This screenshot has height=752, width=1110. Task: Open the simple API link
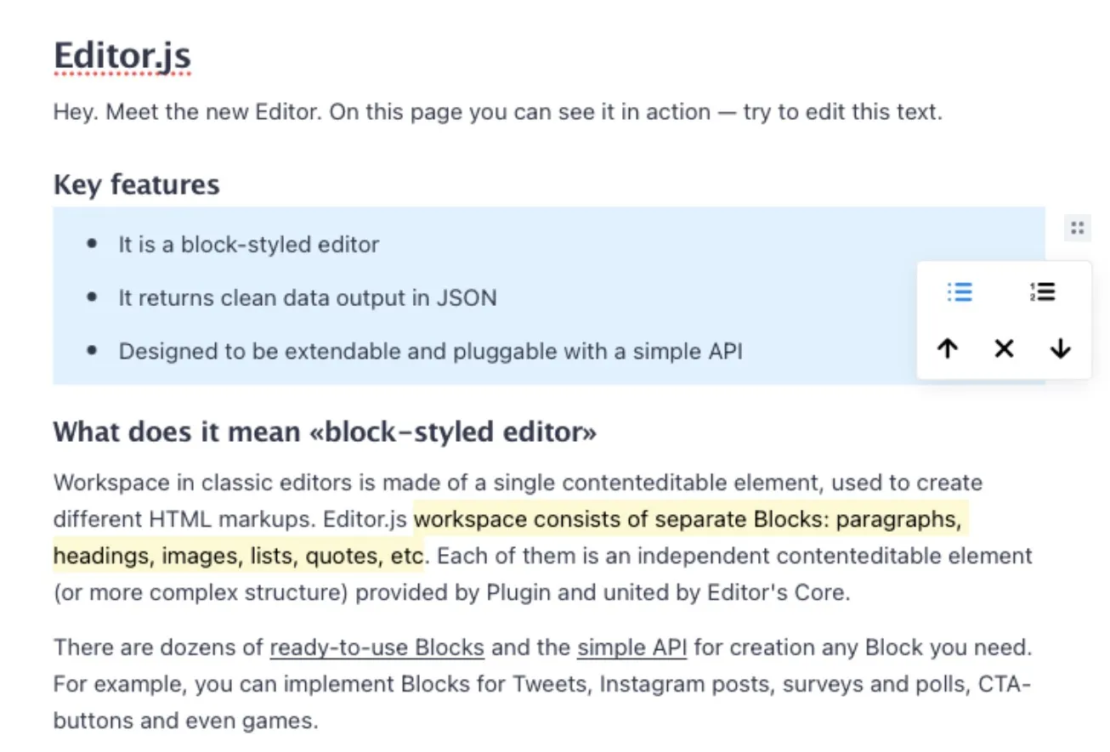(631, 647)
